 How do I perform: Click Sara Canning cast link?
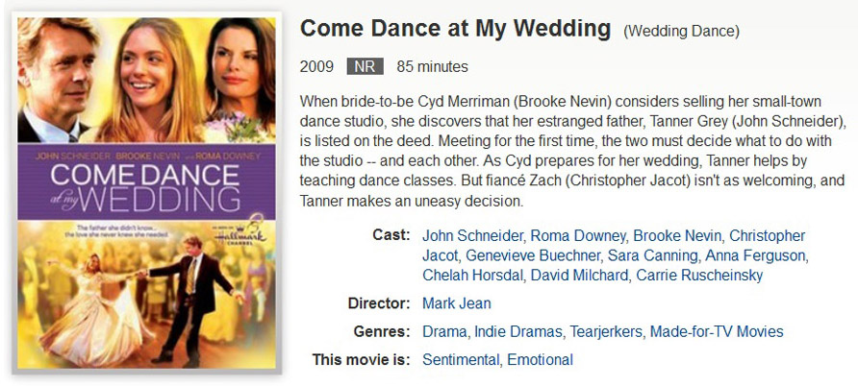click(652, 255)
